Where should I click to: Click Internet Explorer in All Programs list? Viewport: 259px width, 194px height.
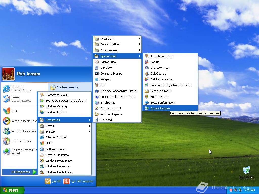(65, 137)
